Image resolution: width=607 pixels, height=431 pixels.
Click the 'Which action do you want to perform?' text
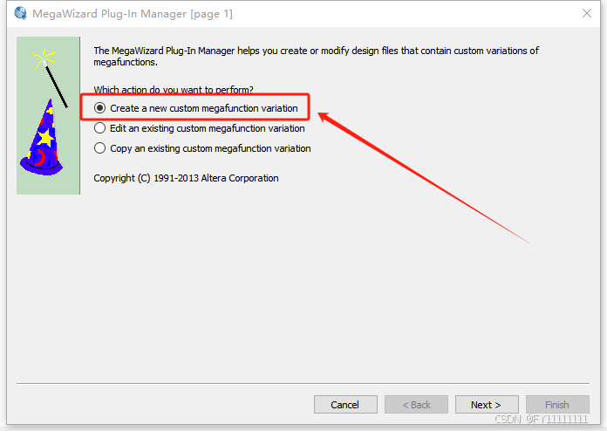[x=174, y=90]
